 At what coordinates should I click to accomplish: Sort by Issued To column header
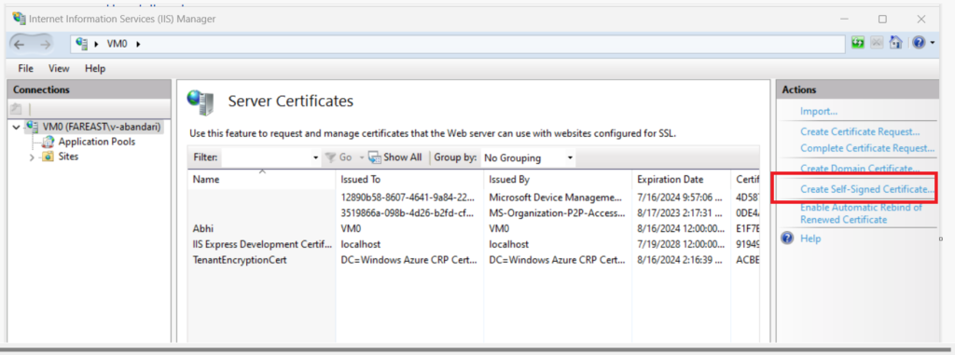(409, 180)
